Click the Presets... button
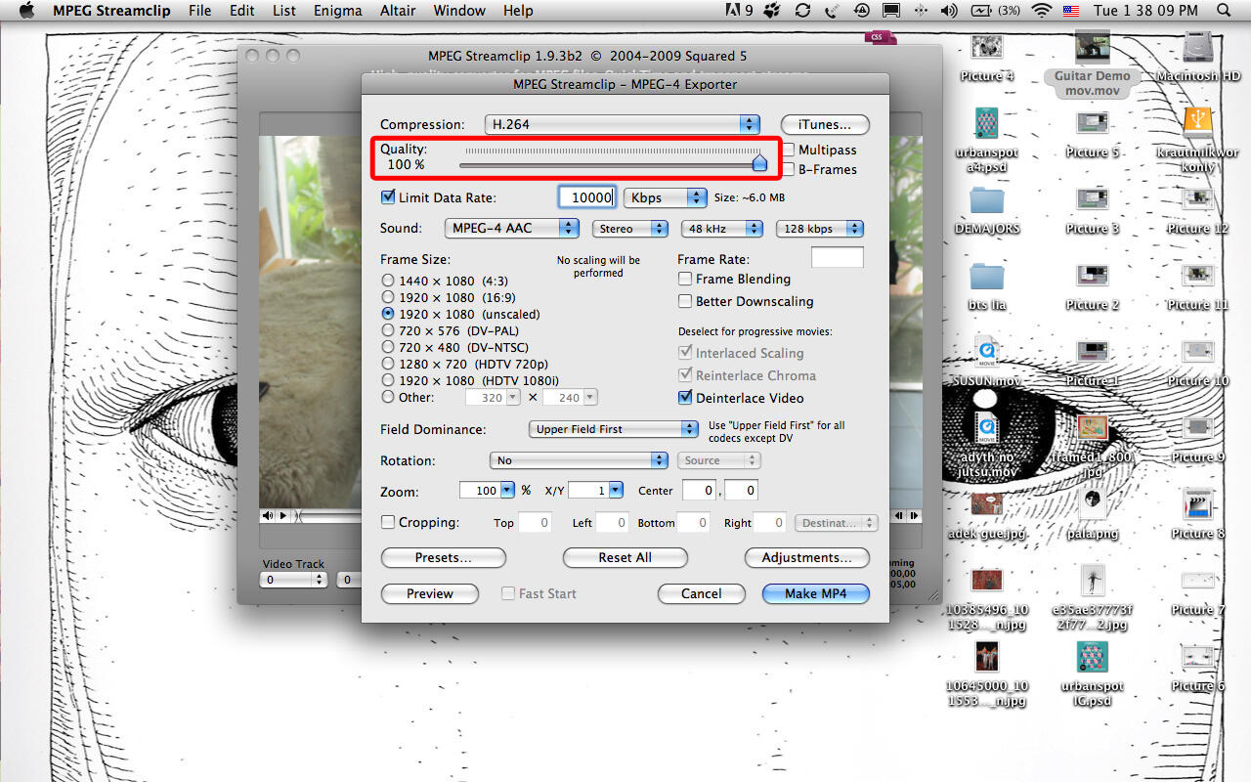The height and width of the screenshot is (782, 1251). (443, 557)
